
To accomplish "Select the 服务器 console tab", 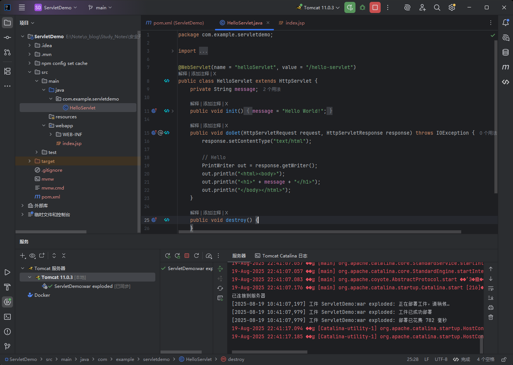I will pyautogui.click(x=239, y=256).
